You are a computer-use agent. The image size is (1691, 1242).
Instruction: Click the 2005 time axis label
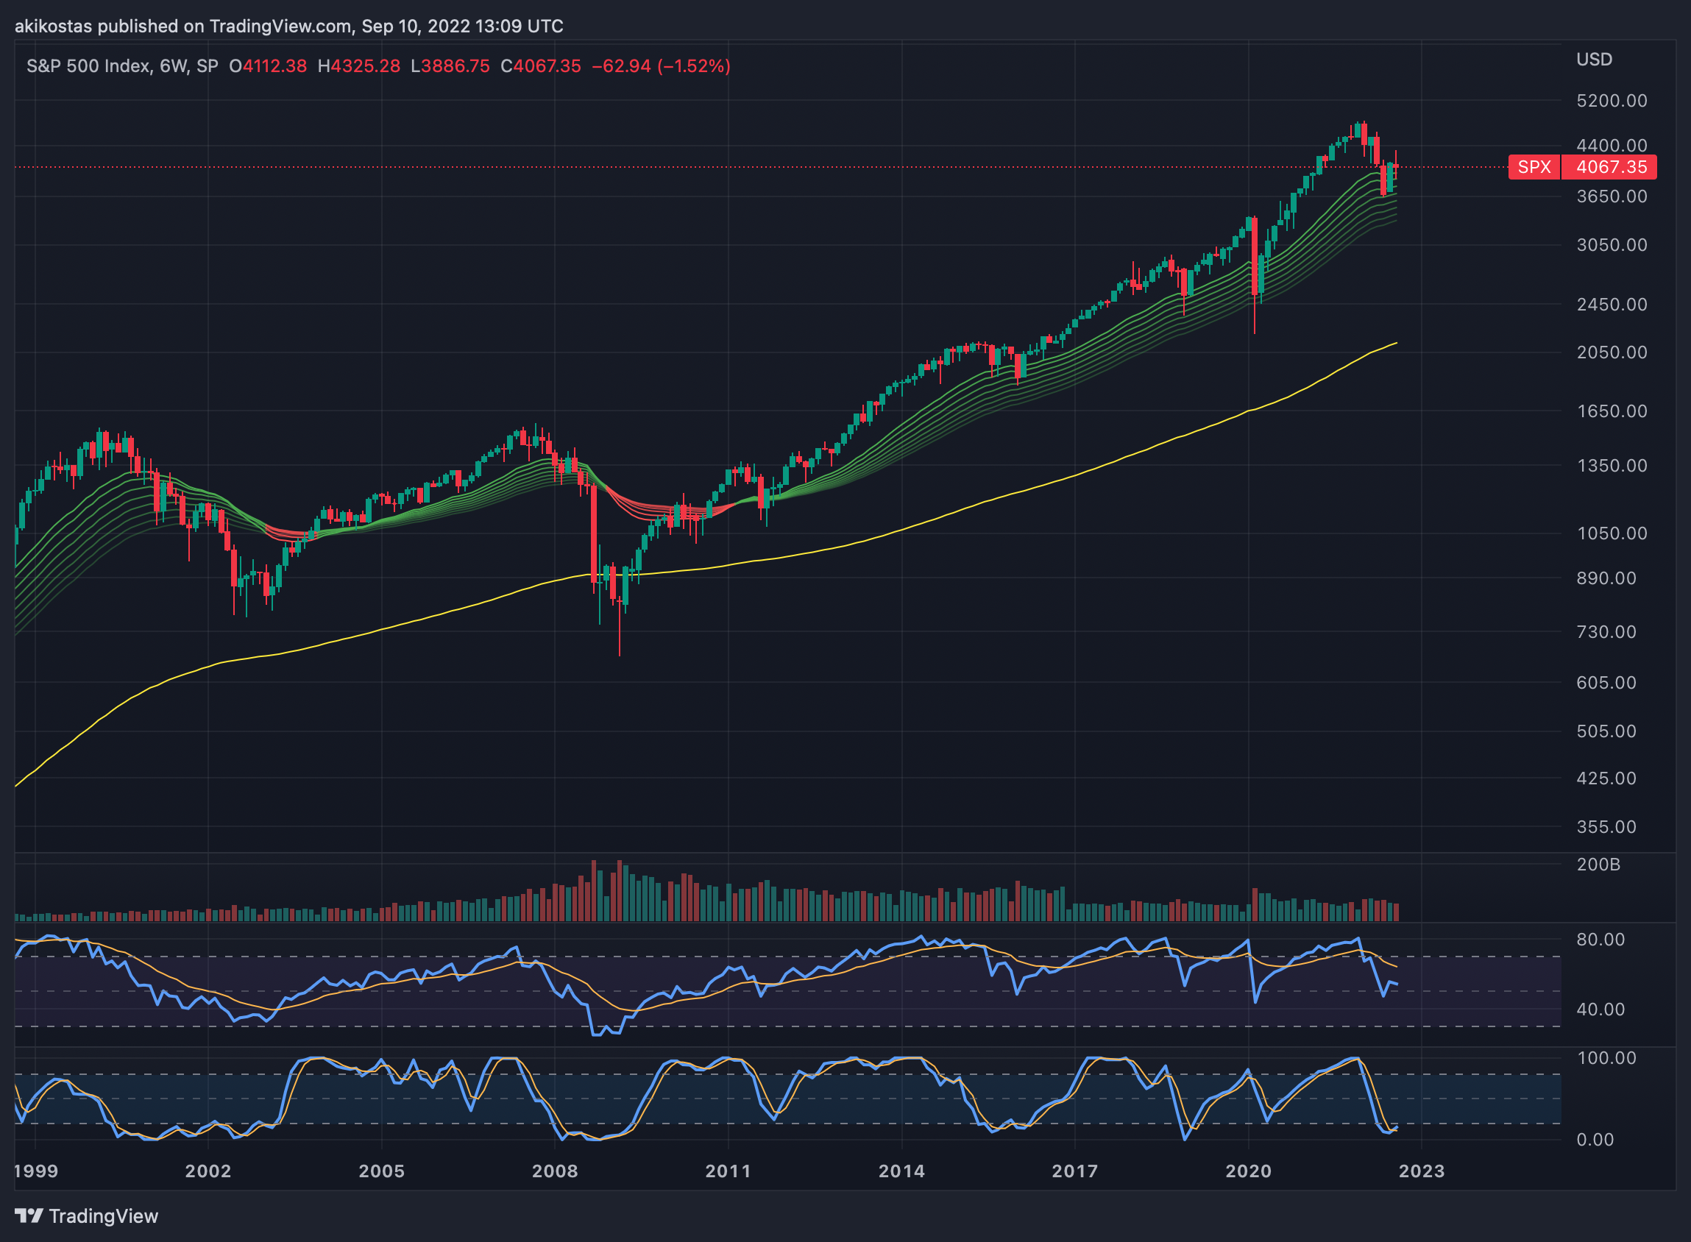pyautogui.click(x=382, y=1171)
